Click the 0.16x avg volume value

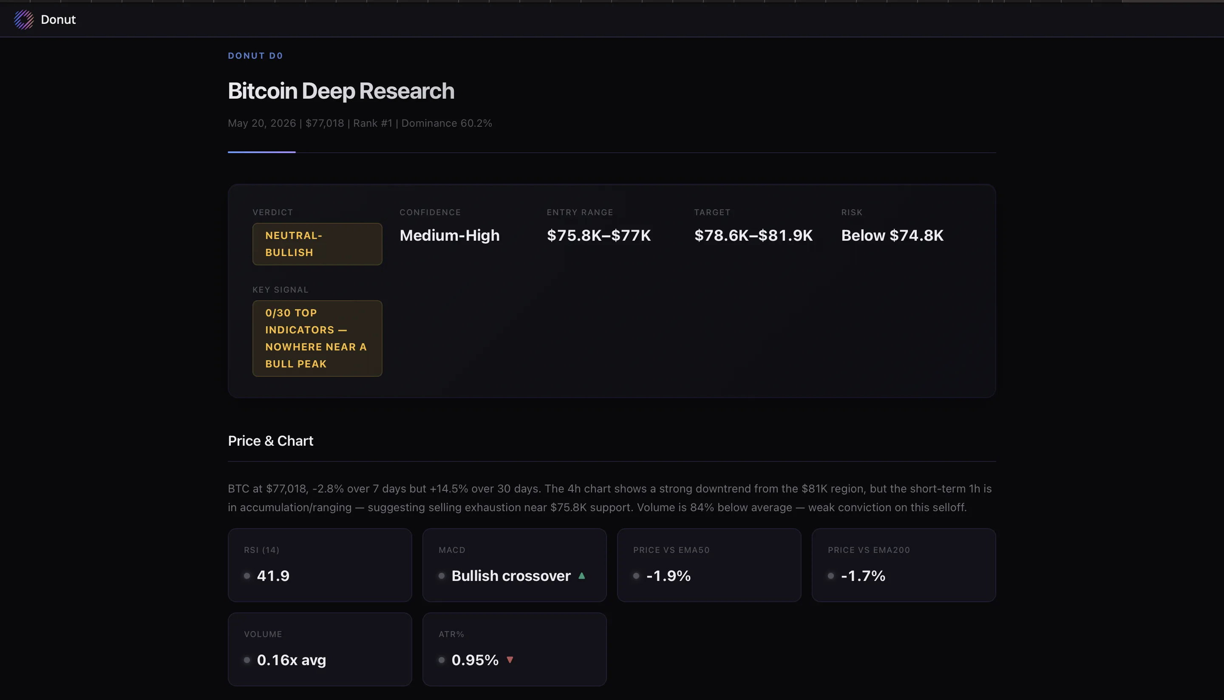[x=292, y=660]
